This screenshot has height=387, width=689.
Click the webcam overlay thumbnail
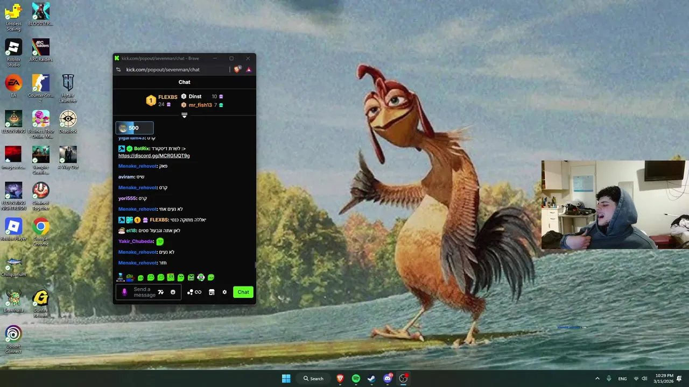pos(615,205)
